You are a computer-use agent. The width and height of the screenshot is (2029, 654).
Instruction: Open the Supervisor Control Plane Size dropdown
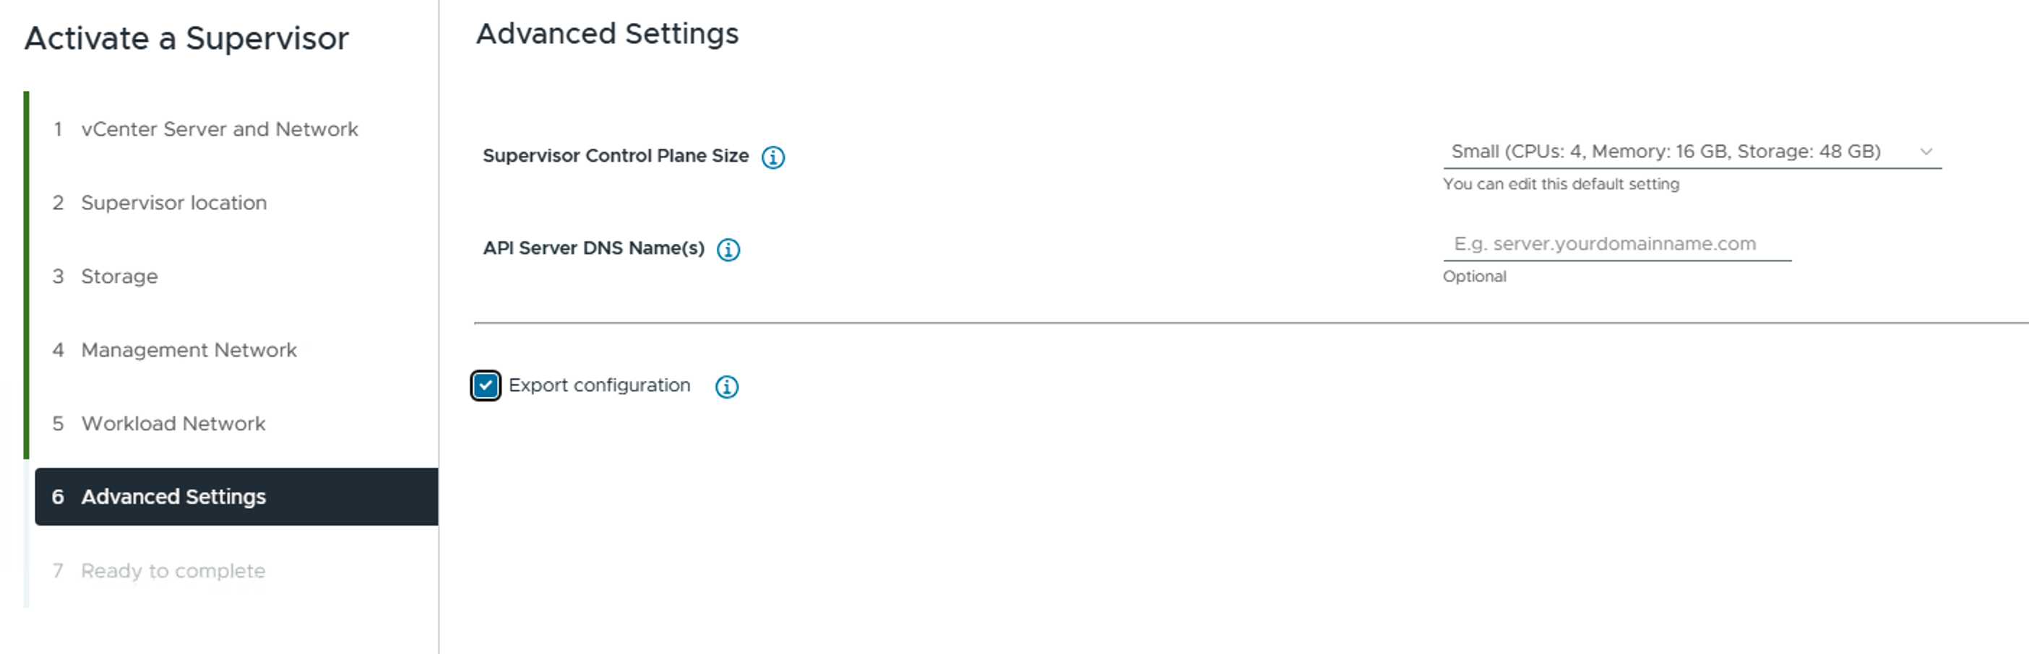[x=1692, y=151]
